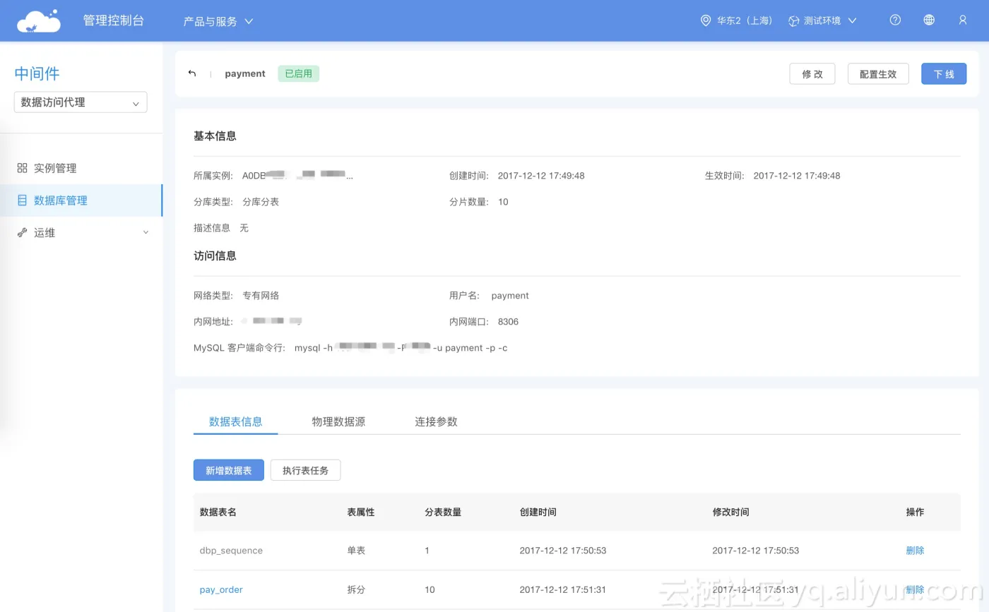Screen dimensions: 989x612
Task: Click the 数据表名 column header
Action: 218,512
